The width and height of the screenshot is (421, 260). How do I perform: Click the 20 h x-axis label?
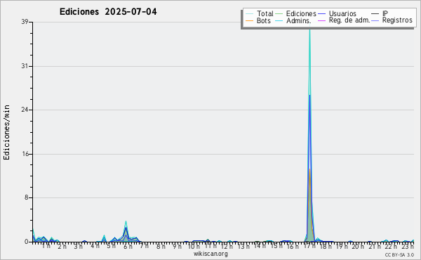(359, 246)
